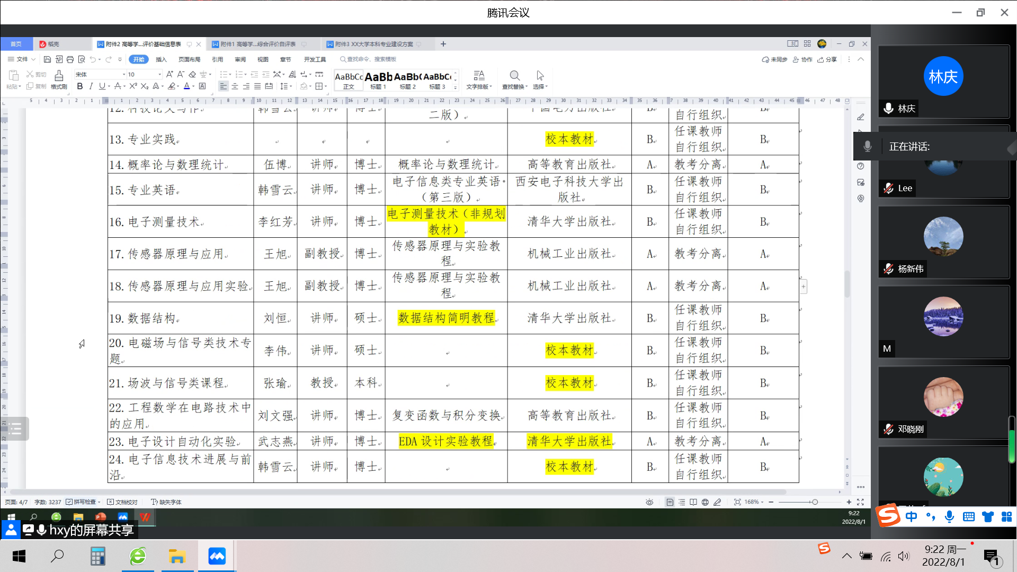Click the 协作 (Collaborate) button

tap(802, 59)
